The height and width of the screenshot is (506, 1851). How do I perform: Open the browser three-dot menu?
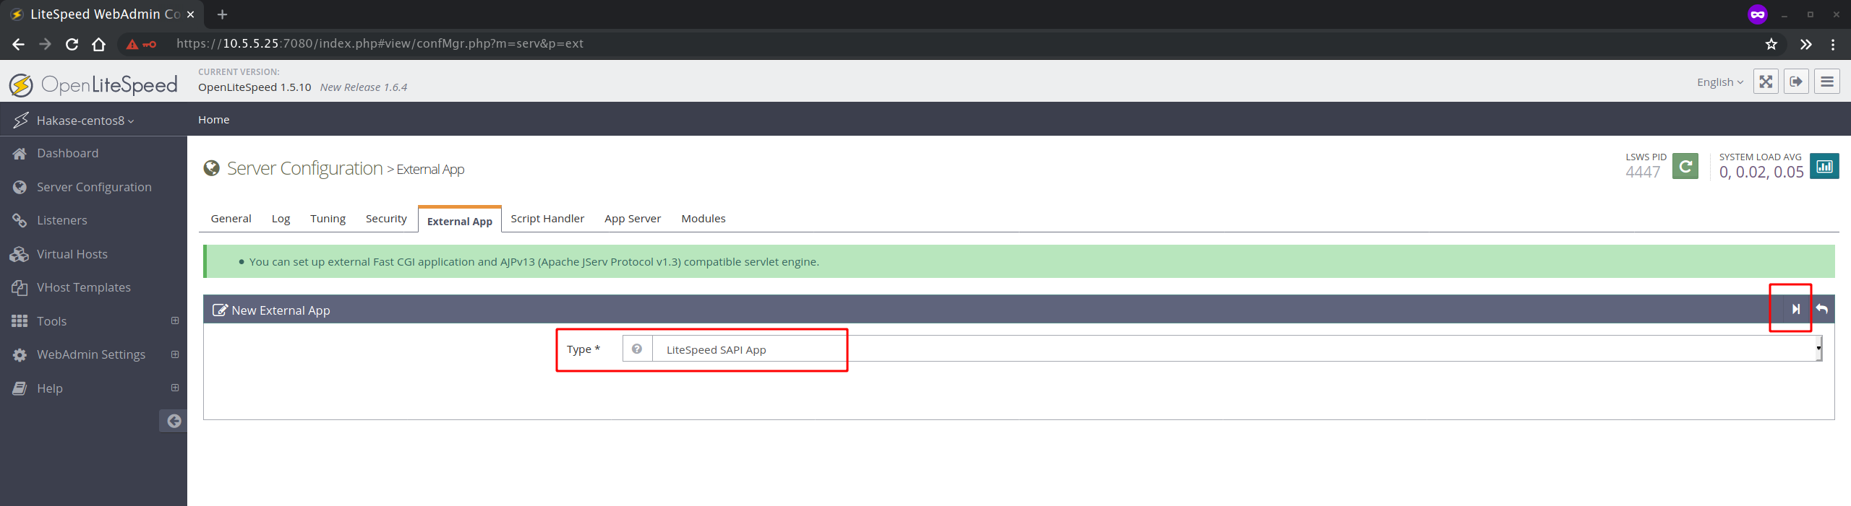[1833, 44]
